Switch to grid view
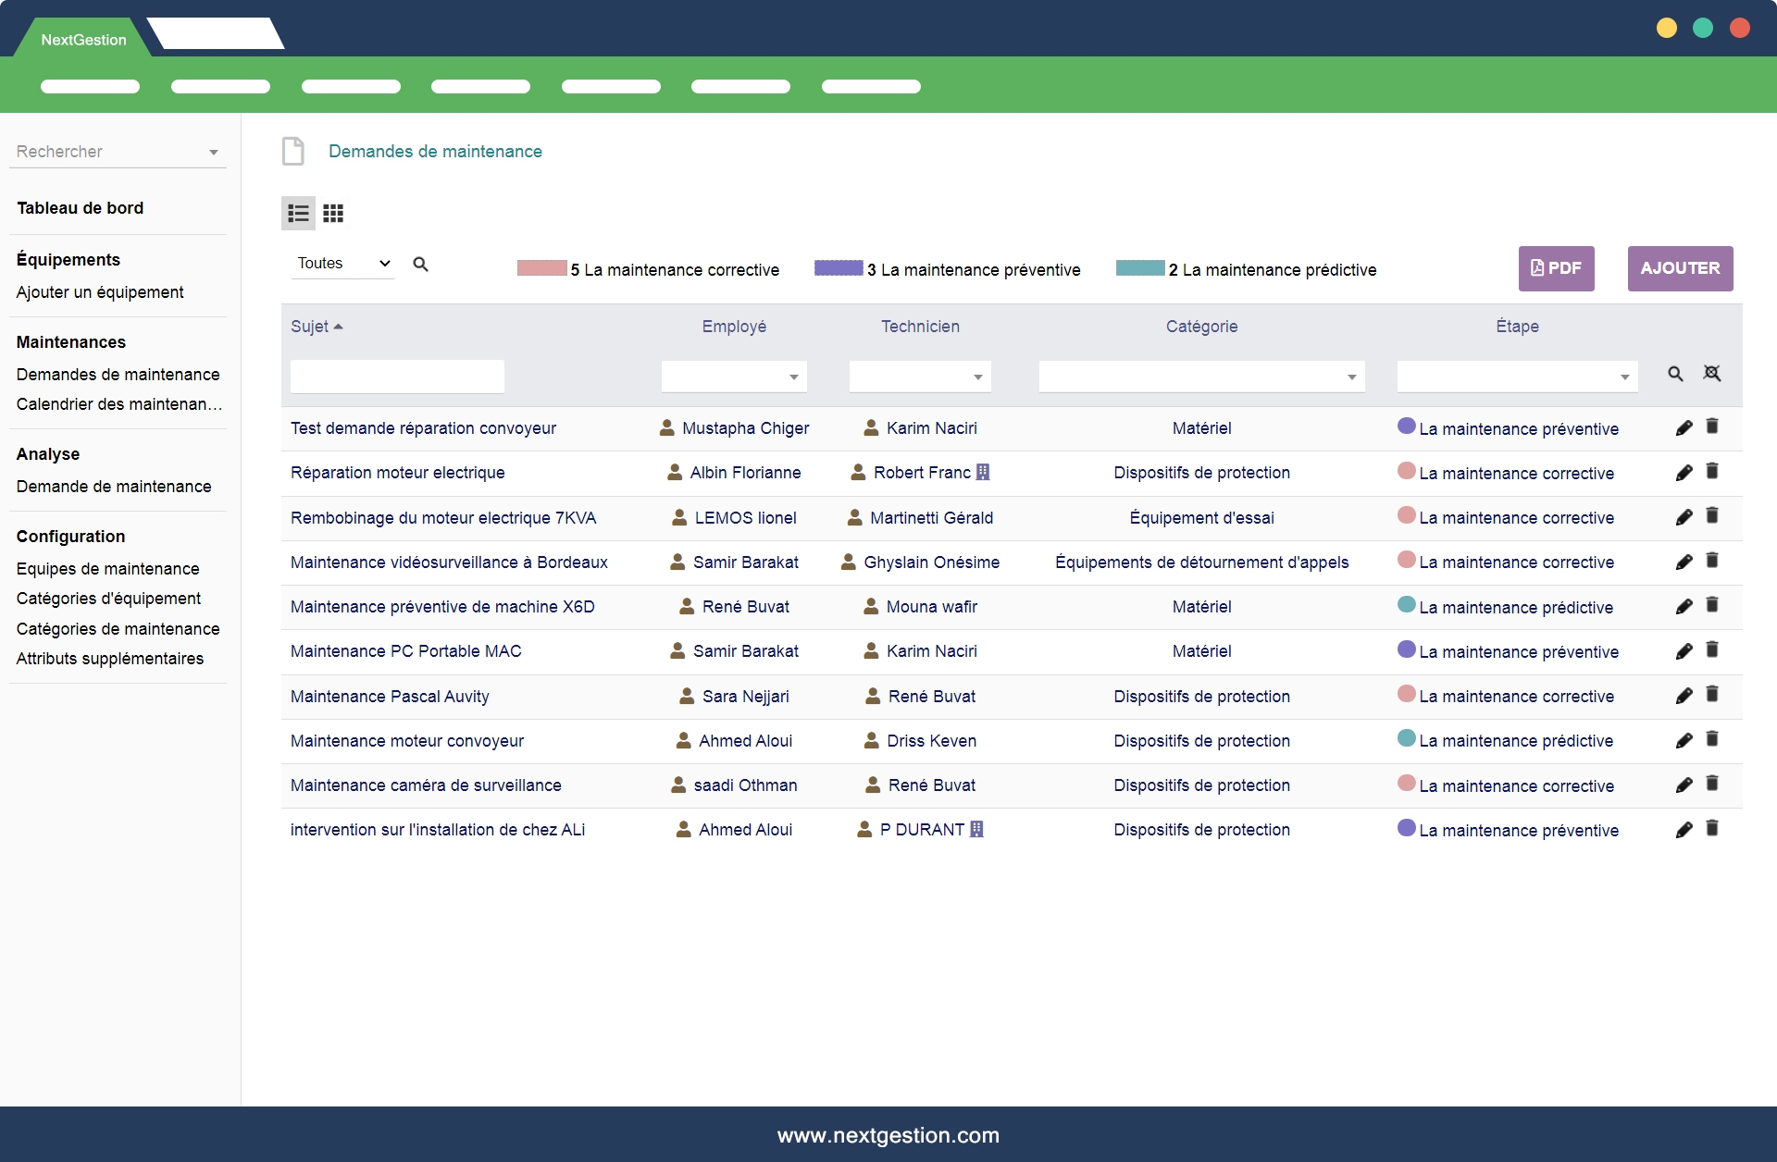Screen dimensions: 1777x1162 (333, 214)
